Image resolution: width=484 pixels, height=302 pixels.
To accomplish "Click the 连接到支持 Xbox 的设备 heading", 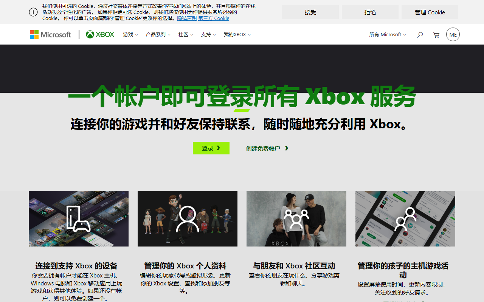I will (76, 266).
